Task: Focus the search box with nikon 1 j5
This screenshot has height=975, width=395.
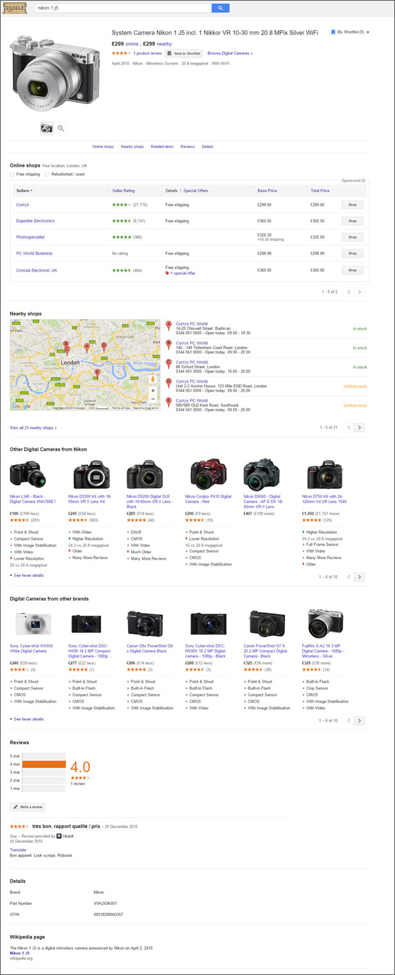Action: (x=123, y=8)
